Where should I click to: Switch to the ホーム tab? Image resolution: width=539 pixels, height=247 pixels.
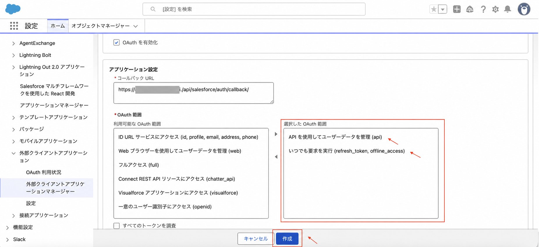pyautogui.click(x=58, y=26)
